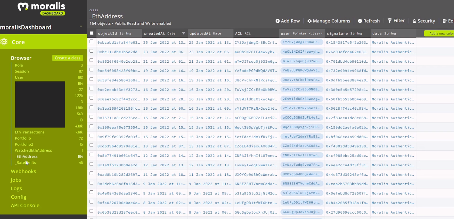Toggle the select-all rows checkbox
The image size is (454, 219).
coord(92,33)
